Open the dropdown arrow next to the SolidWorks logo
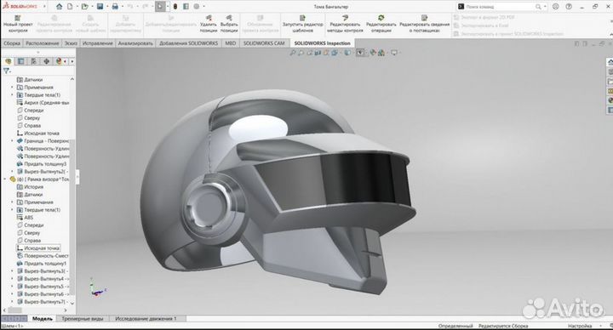Viewport: 613px width, 330px height. (44, 7)
